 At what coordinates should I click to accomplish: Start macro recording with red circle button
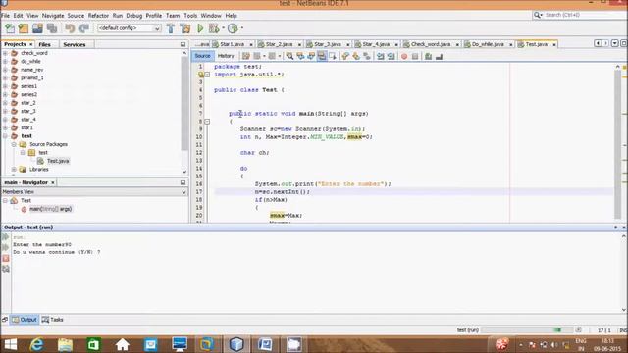click(404, 57)
